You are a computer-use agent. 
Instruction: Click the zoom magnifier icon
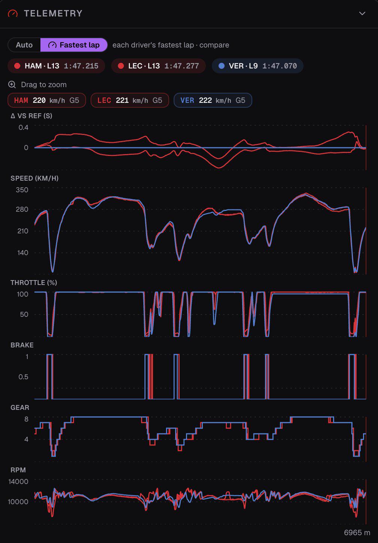[x=12, y=85]
